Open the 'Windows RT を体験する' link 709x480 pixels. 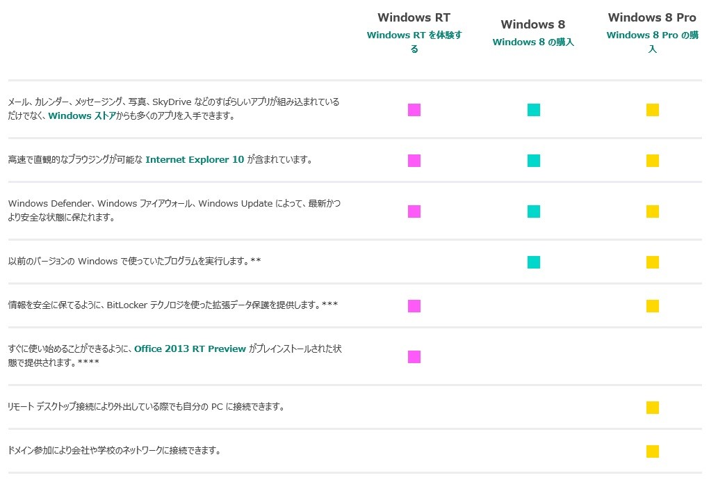(x=414, y=42)
